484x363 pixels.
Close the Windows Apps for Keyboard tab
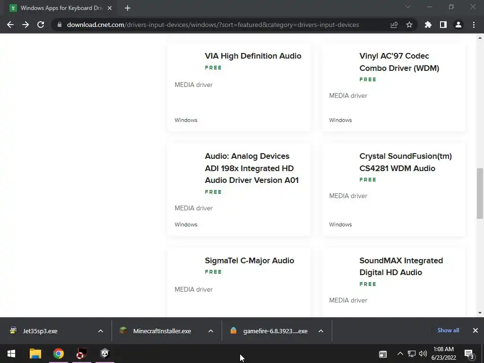(110, 8)
